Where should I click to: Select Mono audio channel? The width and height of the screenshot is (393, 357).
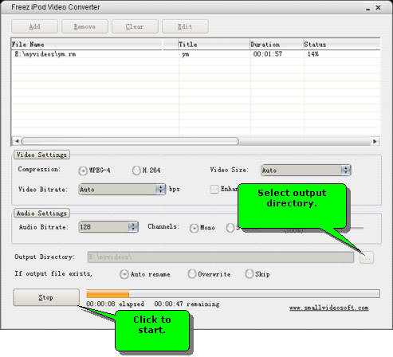coord(194,228)
